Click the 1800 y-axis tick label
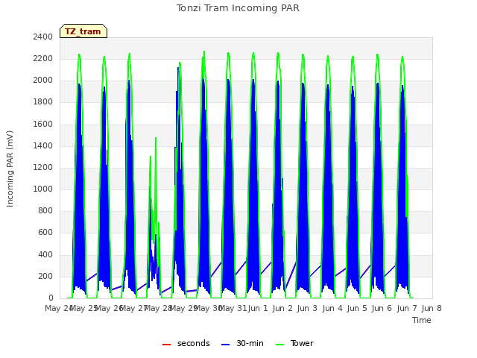The image size is (477, 358). tap(43, 102)
